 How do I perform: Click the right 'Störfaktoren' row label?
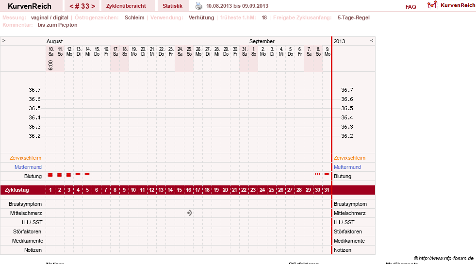(348, 231)
